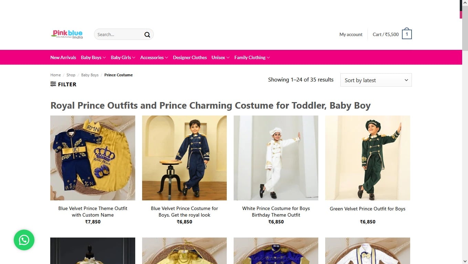Expand the Baby Girls menu
468x264 pixels.
click(123, 57)
